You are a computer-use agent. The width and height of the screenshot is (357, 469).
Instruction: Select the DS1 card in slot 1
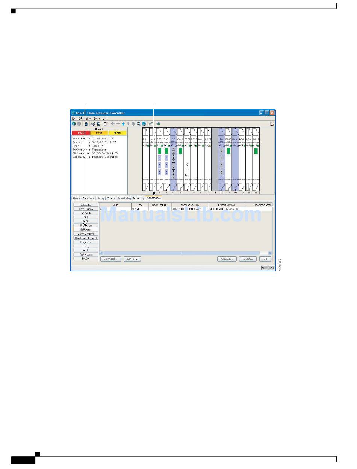tap(146, 159)
